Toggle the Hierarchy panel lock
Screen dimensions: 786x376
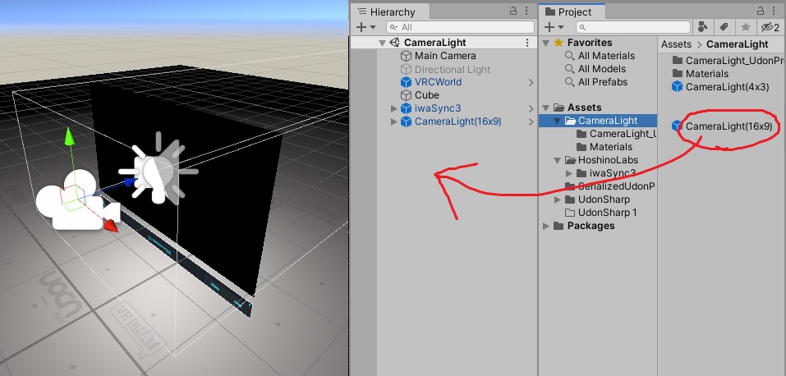click(513, 11)
